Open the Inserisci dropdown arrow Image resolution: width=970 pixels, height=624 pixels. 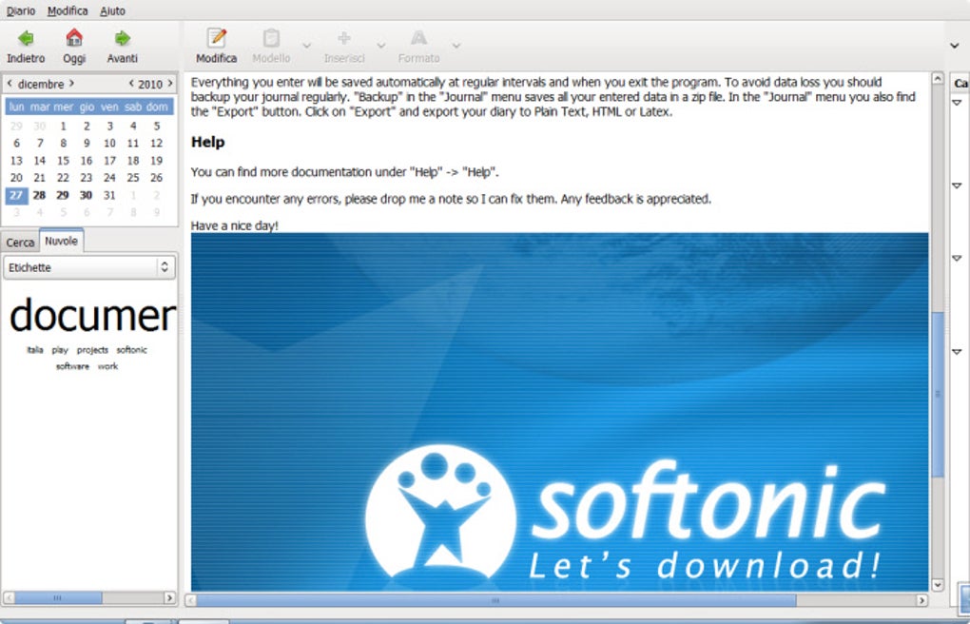point(380,46)
